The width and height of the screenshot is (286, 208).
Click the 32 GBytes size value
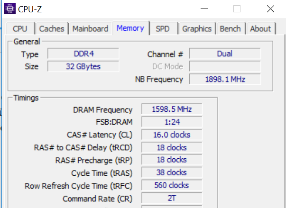coord(83,66)
